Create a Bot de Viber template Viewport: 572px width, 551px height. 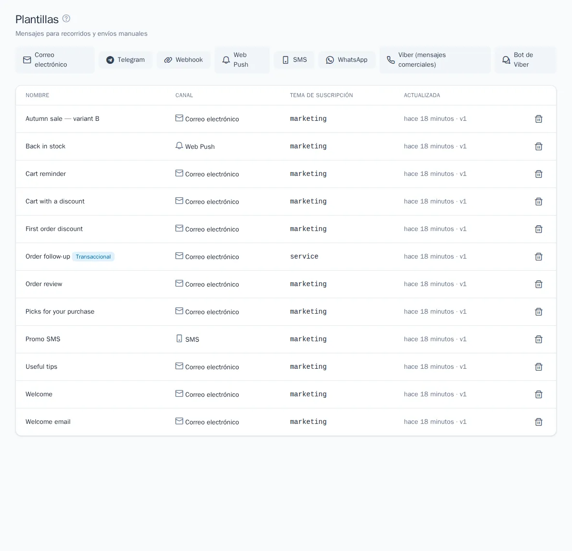tap(526, 60)
